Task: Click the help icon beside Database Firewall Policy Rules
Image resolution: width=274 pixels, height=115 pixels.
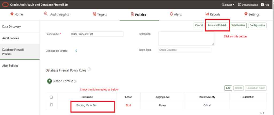Action: point(89,69)
